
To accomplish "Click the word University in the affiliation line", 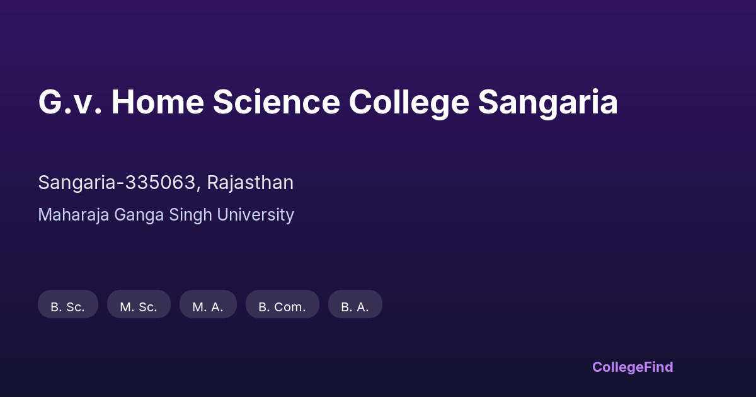I will click(255, 215).
